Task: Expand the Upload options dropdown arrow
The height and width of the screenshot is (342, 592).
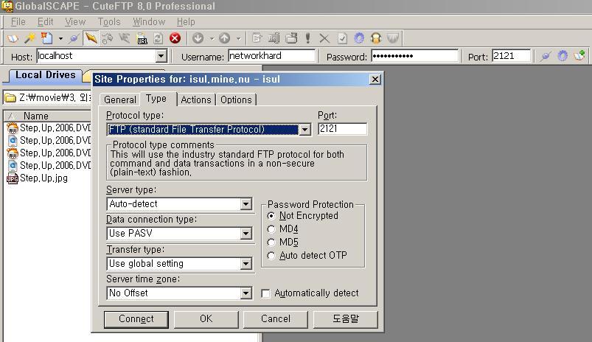Action: 238,38
